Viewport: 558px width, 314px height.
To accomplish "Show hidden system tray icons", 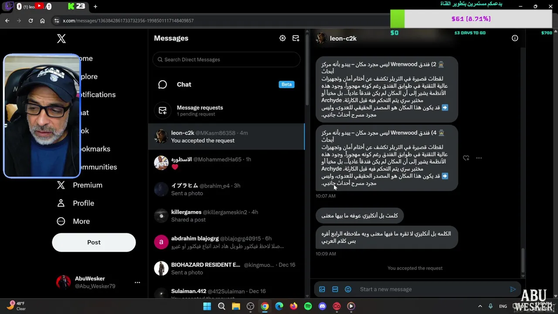I will [x=480, y=306].
